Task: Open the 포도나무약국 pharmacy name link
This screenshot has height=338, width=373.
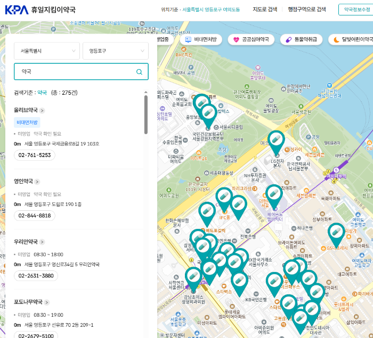Action: [28, 302]
